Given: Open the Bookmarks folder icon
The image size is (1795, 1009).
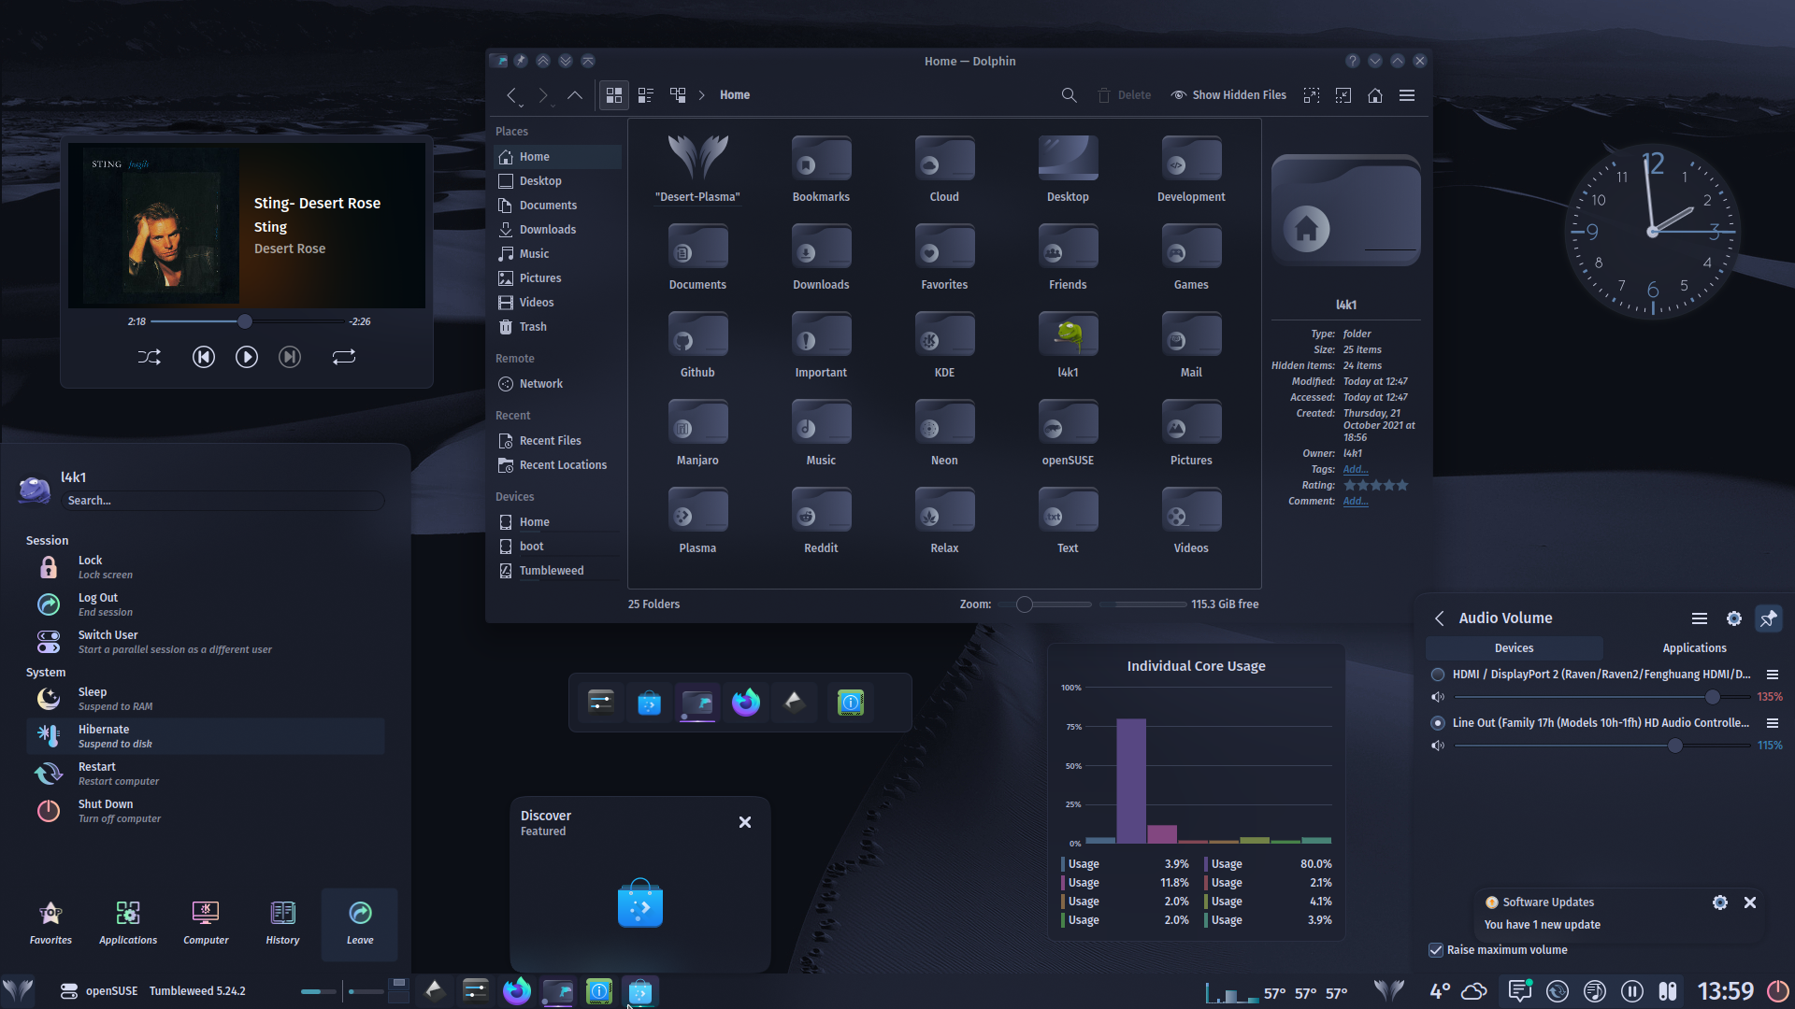Looking at the screenshot, I should pyautogui.click(x=821, y=159).
